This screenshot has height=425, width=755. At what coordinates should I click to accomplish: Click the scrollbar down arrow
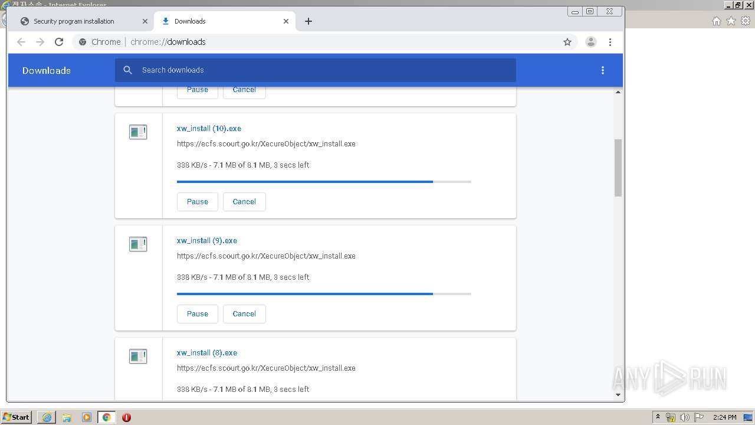pos(618,395)
